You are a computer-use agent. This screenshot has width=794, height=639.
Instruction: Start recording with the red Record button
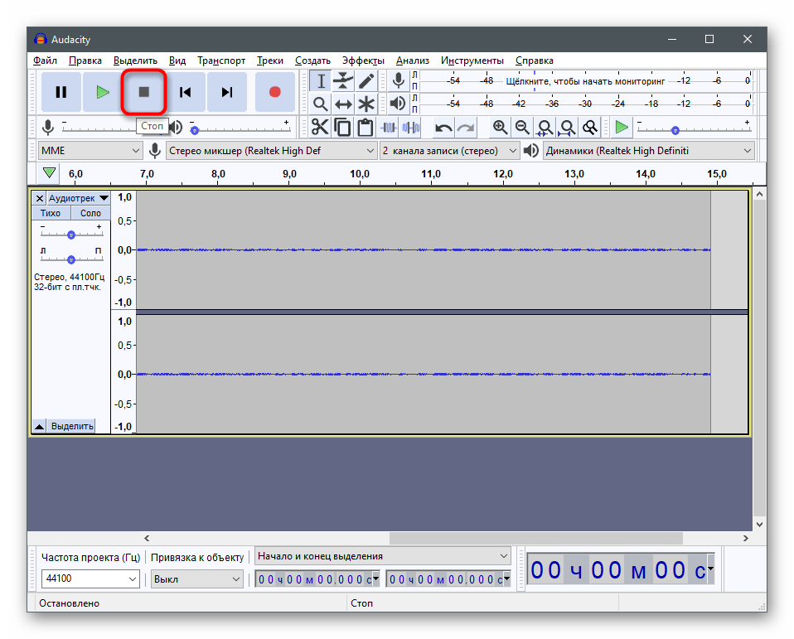(275, 92)
